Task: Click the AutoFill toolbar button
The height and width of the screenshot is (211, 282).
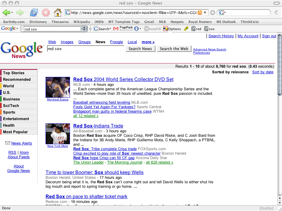Action: pos(152,29)
